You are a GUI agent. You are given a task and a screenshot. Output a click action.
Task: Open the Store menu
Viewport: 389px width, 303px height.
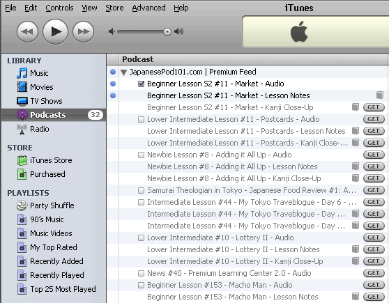[x=114, y=8]
